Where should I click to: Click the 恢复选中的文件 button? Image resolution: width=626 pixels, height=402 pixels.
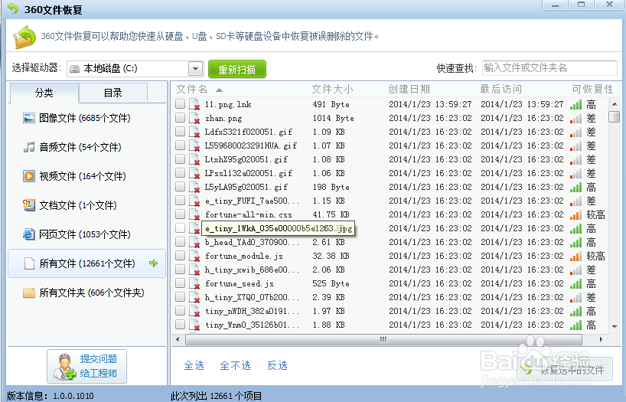[x=565, y=369]
